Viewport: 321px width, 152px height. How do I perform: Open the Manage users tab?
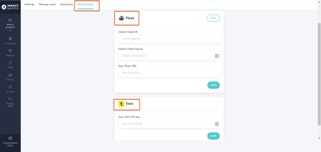pyautogui.click(x=47, y=5)
